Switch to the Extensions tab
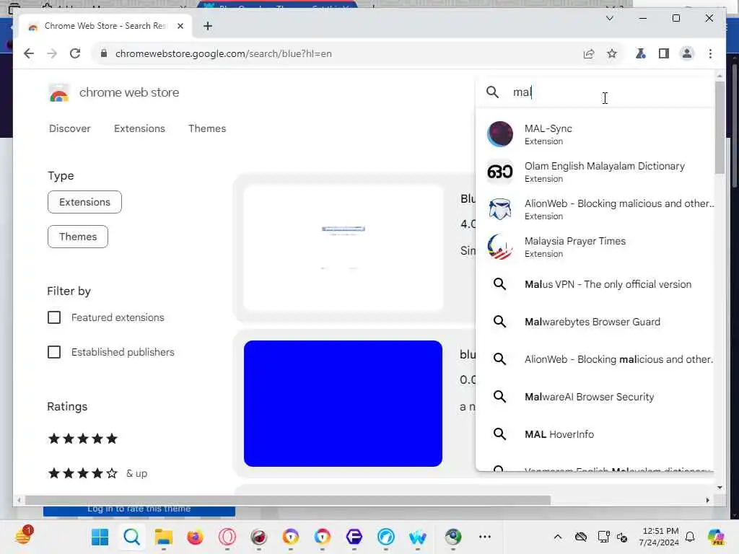Viewport: 739px width, 554px height. click(139, 128)
